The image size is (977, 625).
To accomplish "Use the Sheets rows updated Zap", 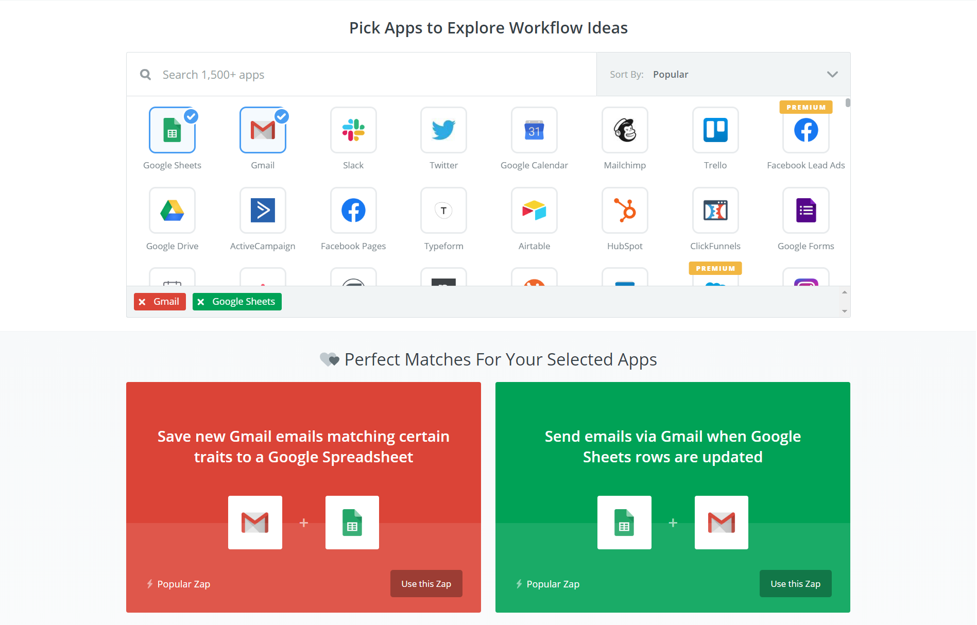I will pyautogui.click(x=796, y=583).
